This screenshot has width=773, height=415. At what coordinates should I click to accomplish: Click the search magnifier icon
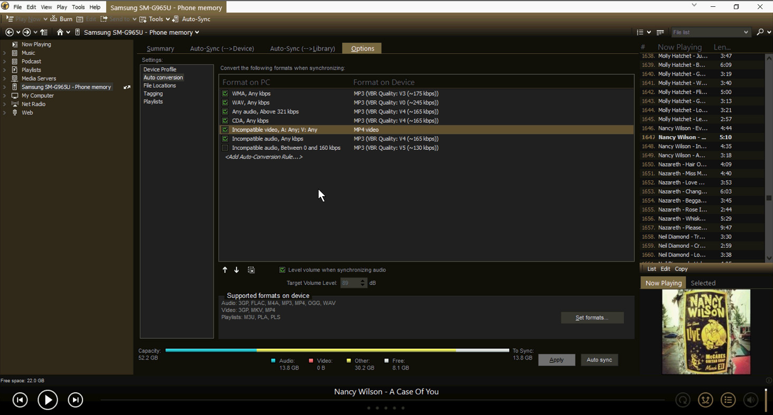[760, 32]
